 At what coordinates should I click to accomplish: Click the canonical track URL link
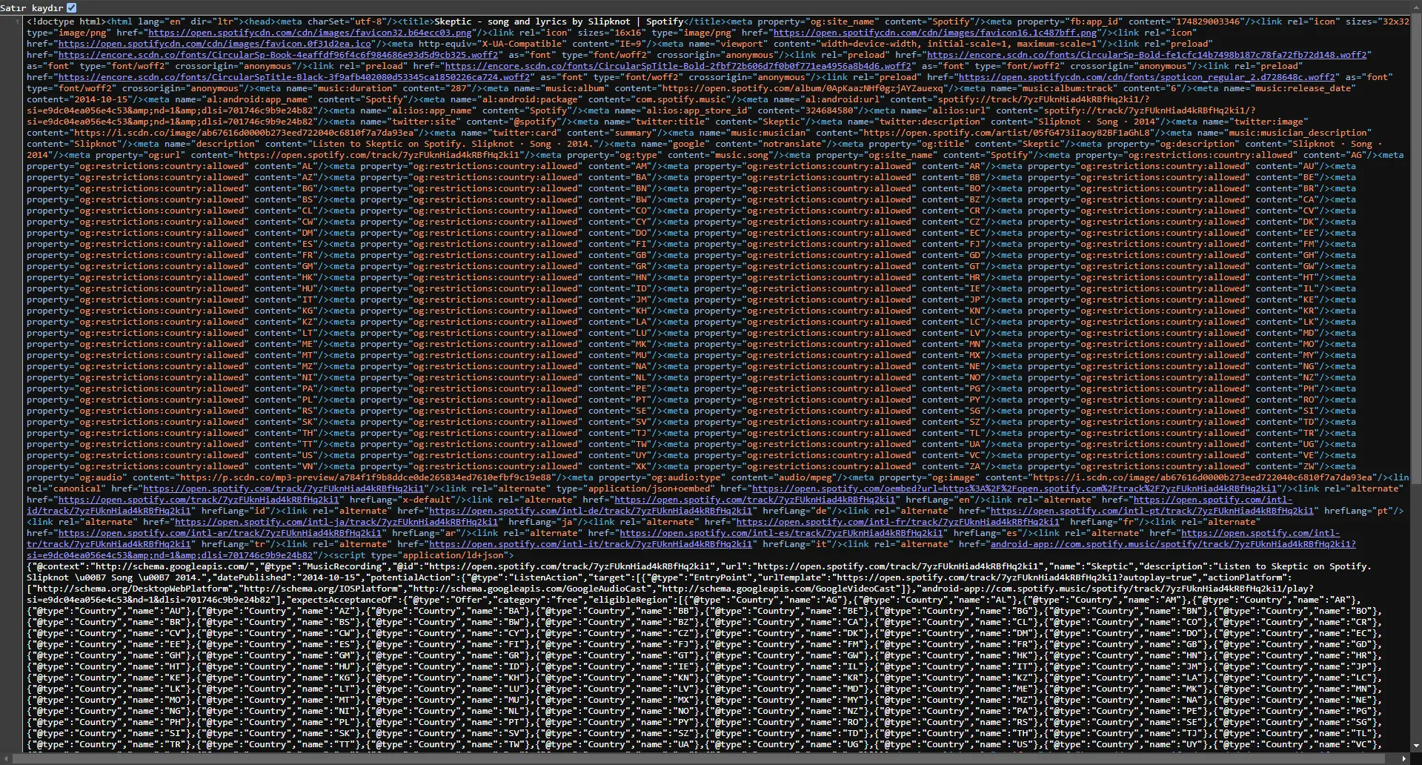284,489
